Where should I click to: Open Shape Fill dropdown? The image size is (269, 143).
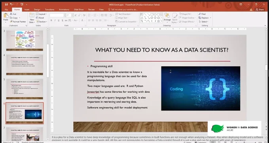pyautogui.click(x=186, y=14)
